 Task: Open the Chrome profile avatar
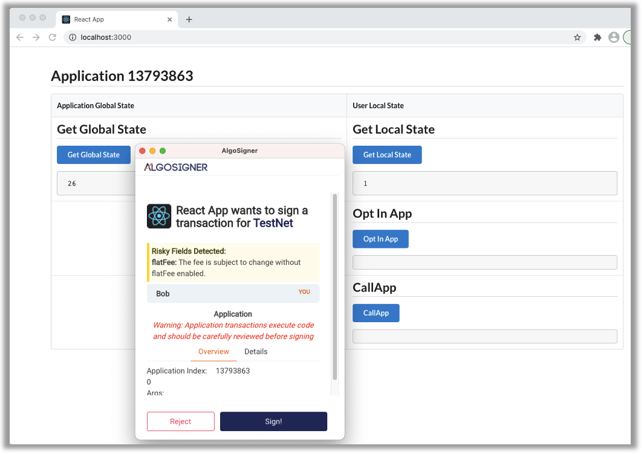(614, 37)
